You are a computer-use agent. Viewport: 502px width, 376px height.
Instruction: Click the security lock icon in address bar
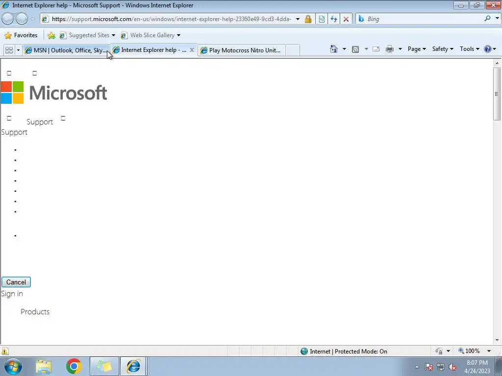[308, 19]
